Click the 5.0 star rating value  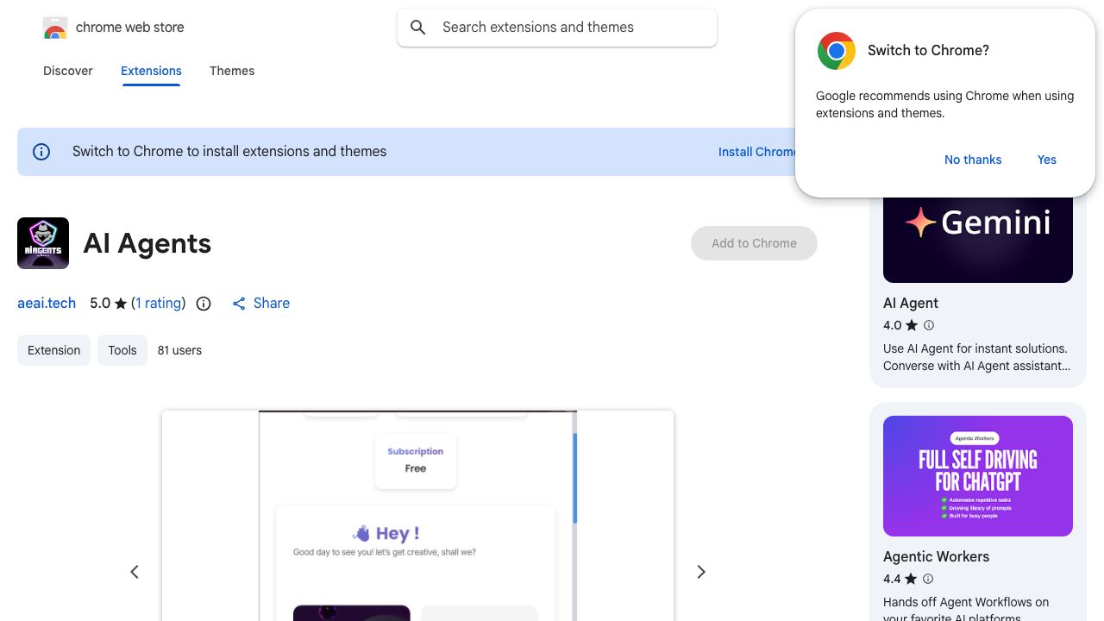pos(100,304)
